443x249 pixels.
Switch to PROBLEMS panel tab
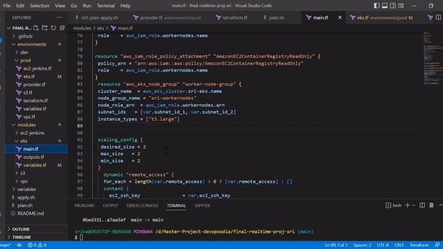point(84,205)
